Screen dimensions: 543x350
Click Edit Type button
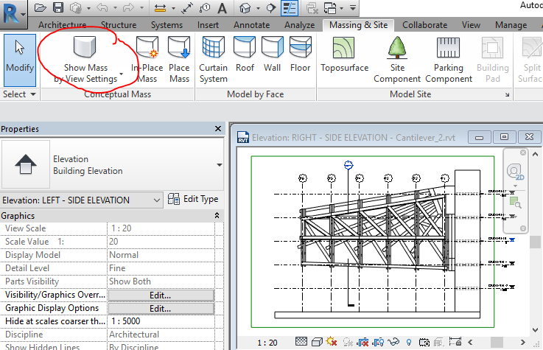[x=193, y=199]
